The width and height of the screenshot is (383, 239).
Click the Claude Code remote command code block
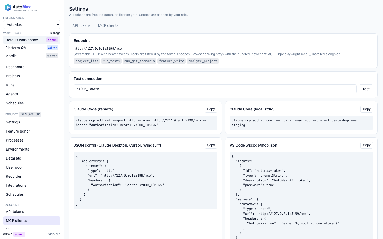[145, 123]
